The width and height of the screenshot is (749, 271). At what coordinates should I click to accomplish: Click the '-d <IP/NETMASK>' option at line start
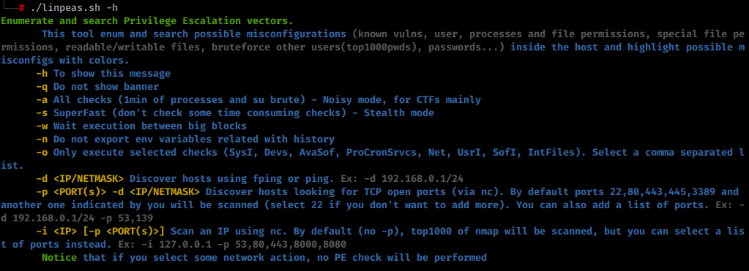pyautogui.click(x=81, y=179)
